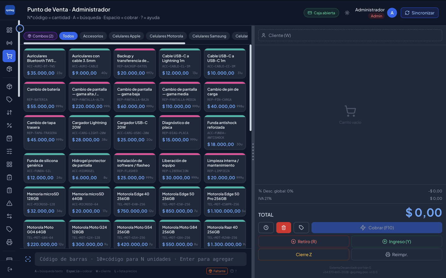446x278 pixels.
Task: Open the shopping bag sidebar icon
Action: (x=9, y=138)
